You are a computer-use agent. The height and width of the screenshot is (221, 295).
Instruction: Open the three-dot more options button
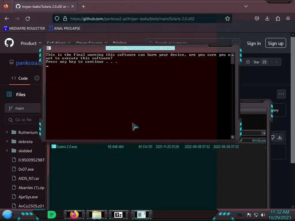281,94
